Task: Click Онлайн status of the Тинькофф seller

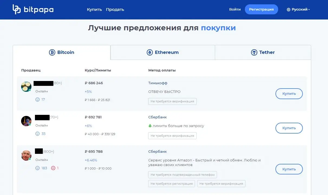Action: click(x=42, y=91)
